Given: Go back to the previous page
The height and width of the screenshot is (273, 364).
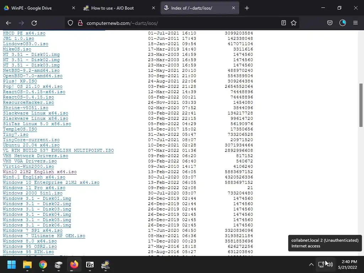Looking at the screenshot, I should [x=9, y=23].
